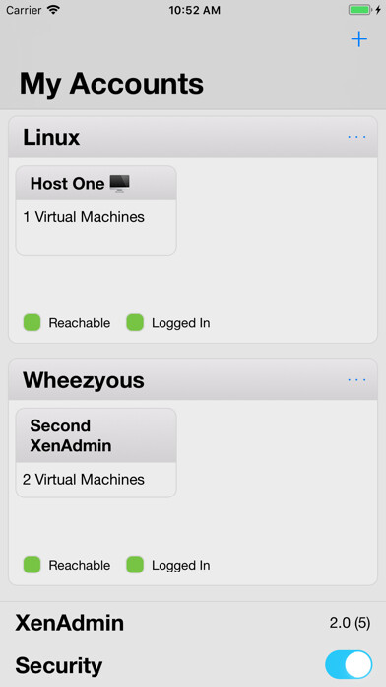
Task: Click the "2 Virtual Machines" text
Action: click(84, 480)
